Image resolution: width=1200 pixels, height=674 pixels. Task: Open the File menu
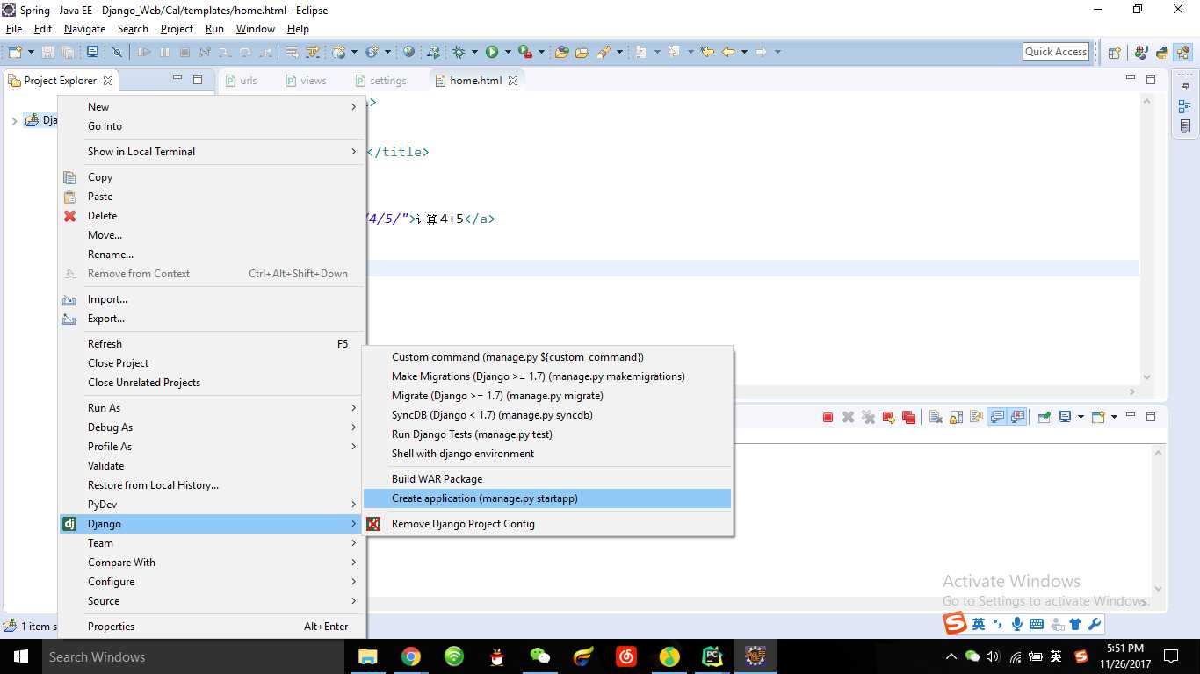[x=14, y=29]
